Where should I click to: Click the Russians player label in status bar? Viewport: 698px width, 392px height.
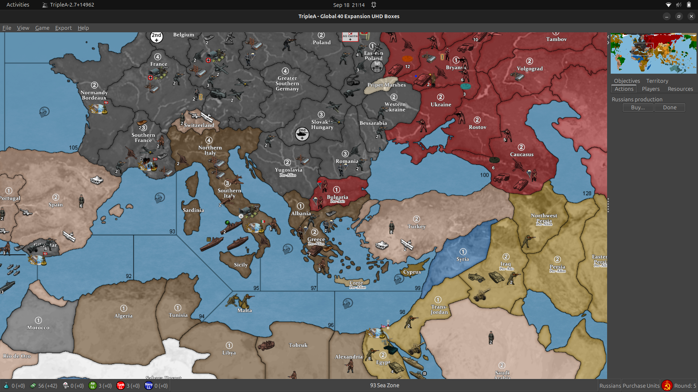(x=610, y=386)
